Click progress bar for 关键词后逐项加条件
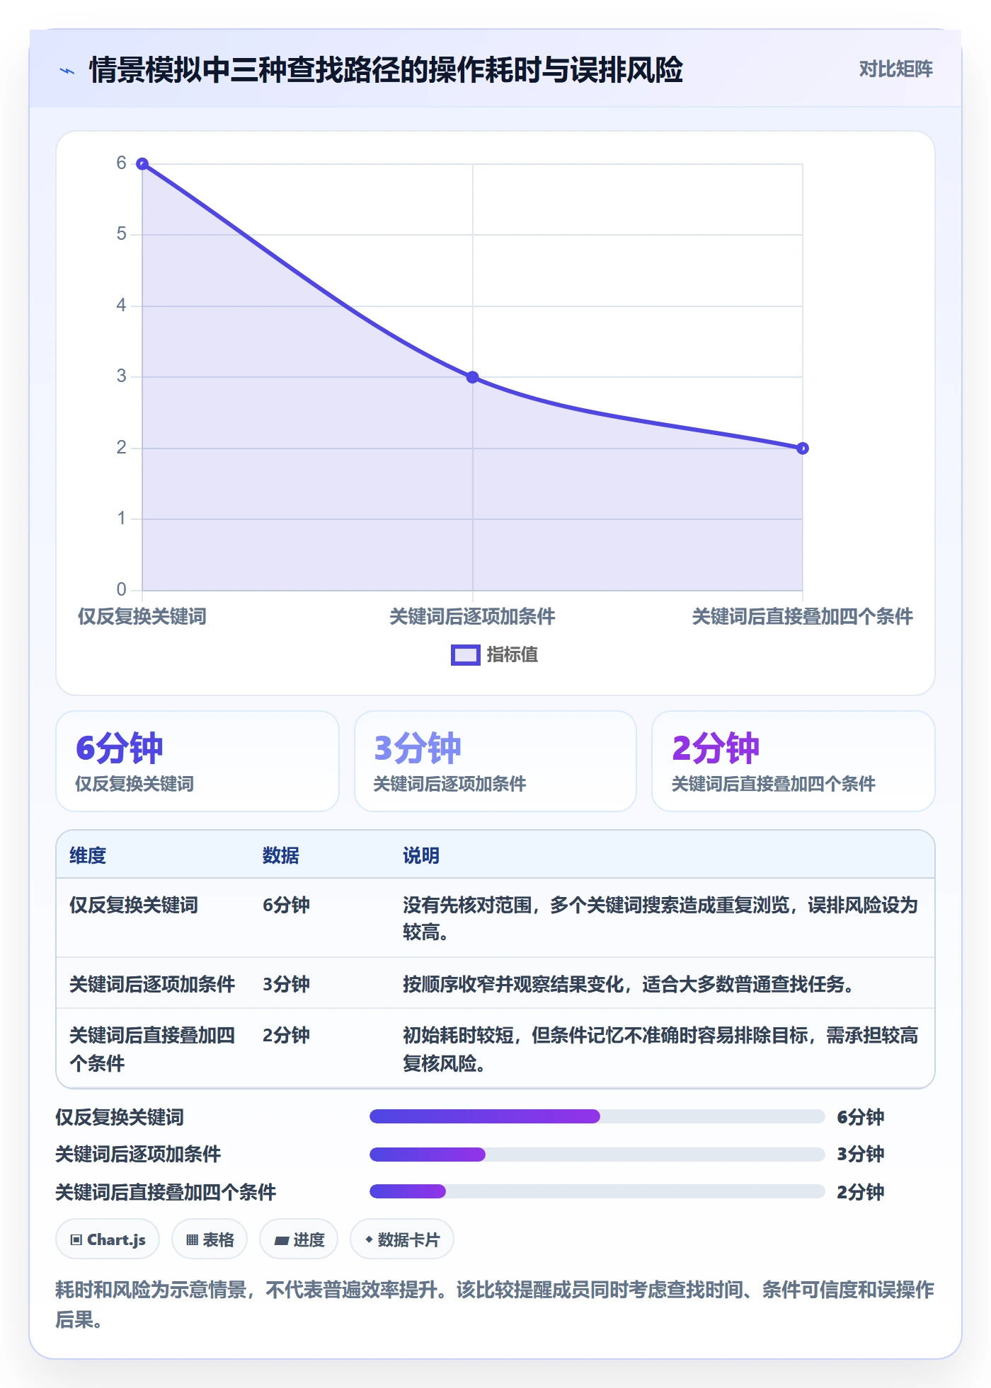The width and height of the screenshot is (991, 1388). coord(597,1155)
